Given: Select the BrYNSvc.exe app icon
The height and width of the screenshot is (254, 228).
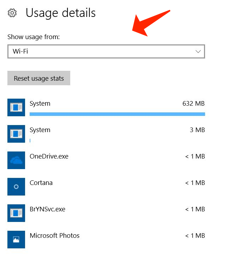Looking at the screenshot, I should click(16, 213).
